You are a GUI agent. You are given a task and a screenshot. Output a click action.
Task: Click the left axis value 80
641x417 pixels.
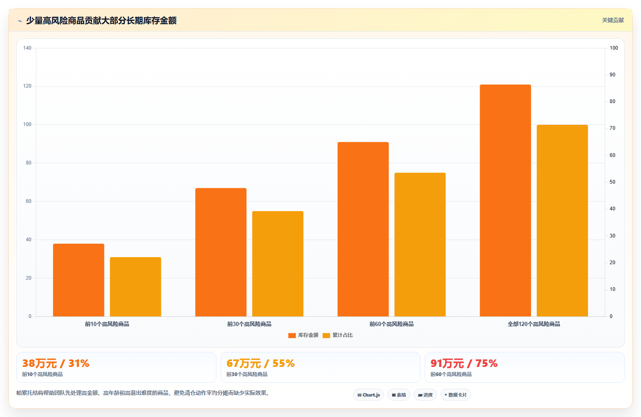coord(28,163)
